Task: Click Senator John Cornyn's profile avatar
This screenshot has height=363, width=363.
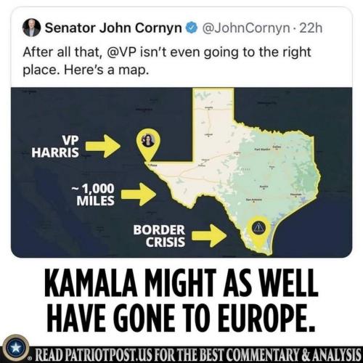Action: [31, 28]
